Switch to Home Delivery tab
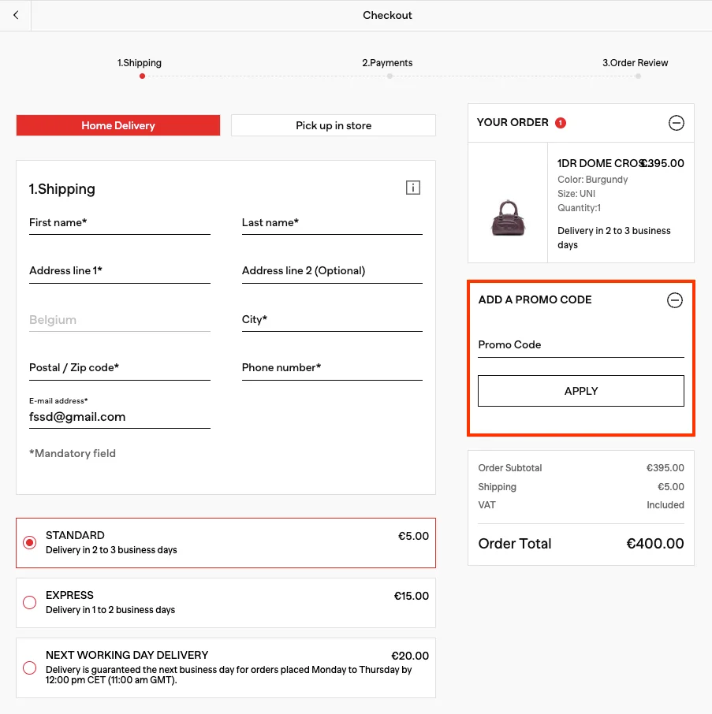 point(118,125)
